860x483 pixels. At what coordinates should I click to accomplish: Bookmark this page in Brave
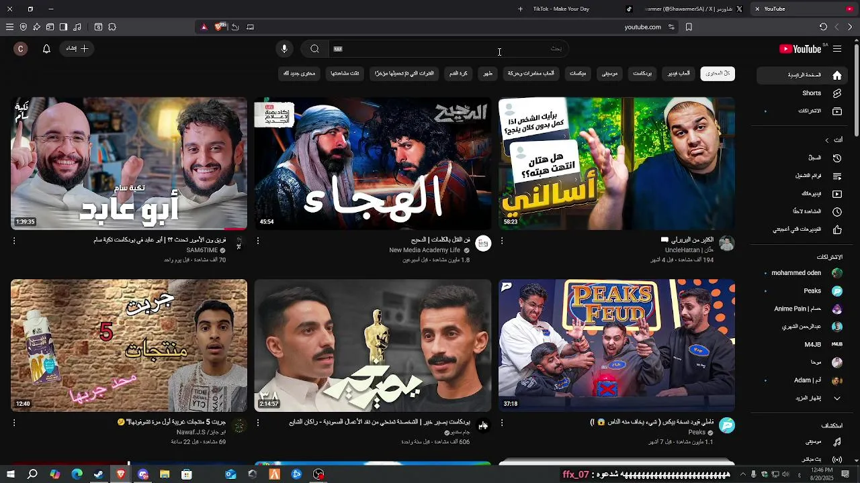(x=689, y=27)
